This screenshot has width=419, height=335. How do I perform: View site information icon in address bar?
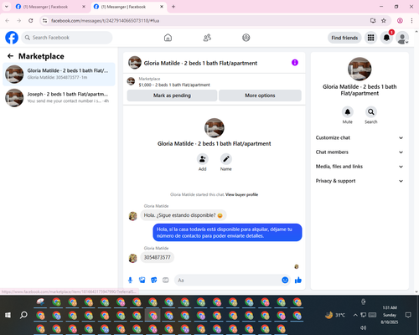click(x=45, y=21)
